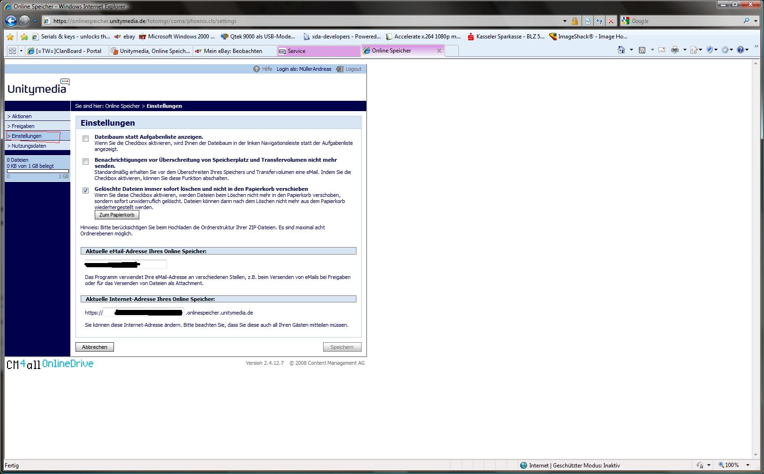Screen dimensions: 764x474
Task: Open a new blank tab
Action: pyautogui.click(x=451, y=51)
